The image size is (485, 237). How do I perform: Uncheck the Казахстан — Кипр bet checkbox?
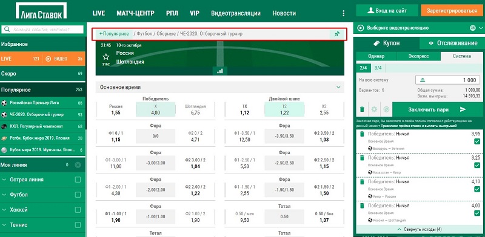click(477, 165)
